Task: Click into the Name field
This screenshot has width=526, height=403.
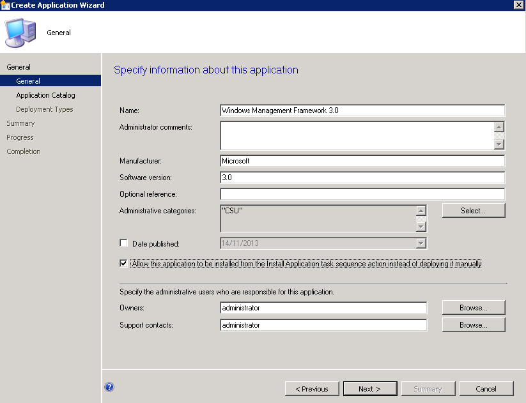Action: point(362,110)
